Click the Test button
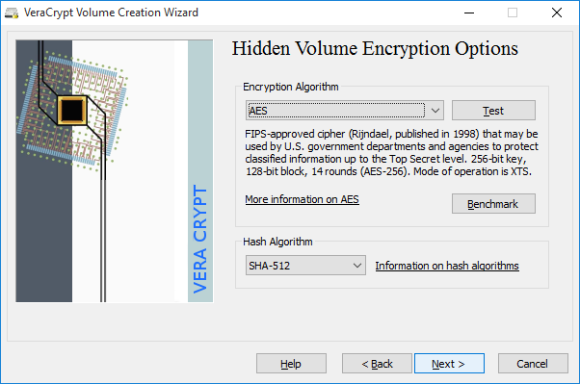580x384 pixels. click(x=493, y=111)
